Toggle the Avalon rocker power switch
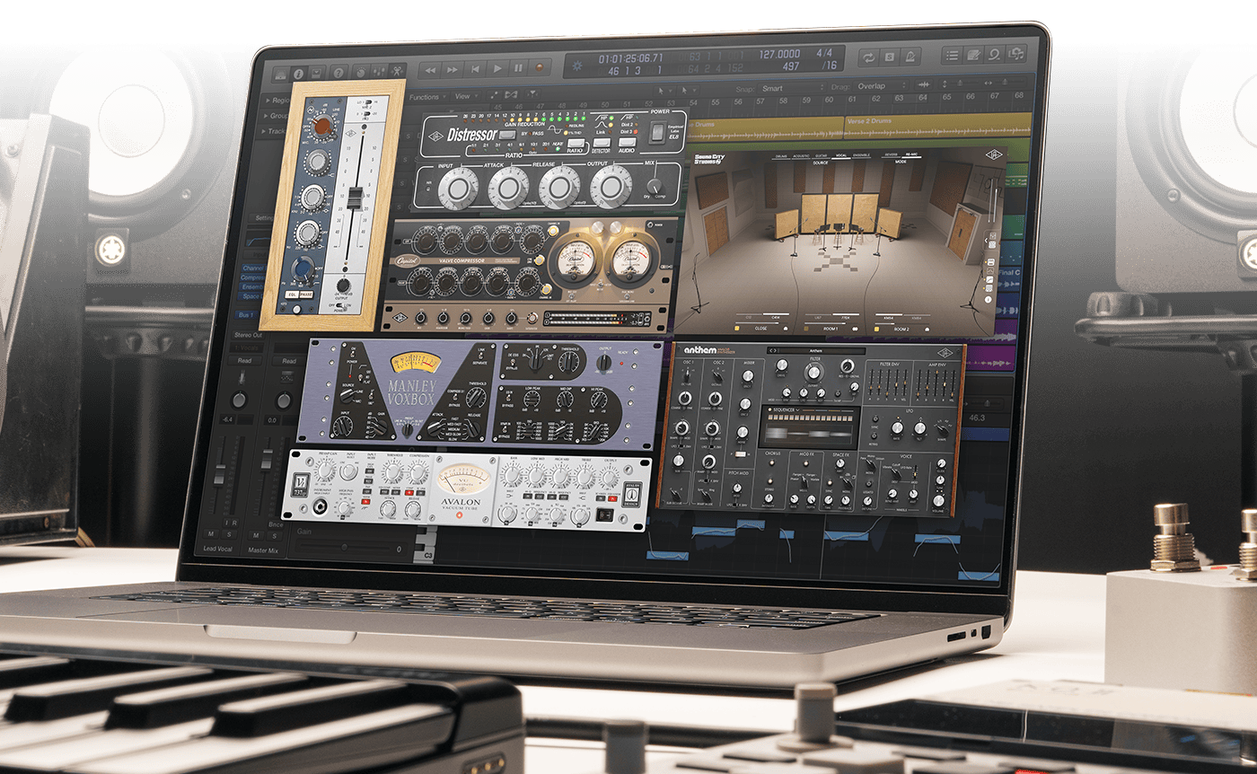This screenshot has height=774, width=1257. tap(603, 515)
